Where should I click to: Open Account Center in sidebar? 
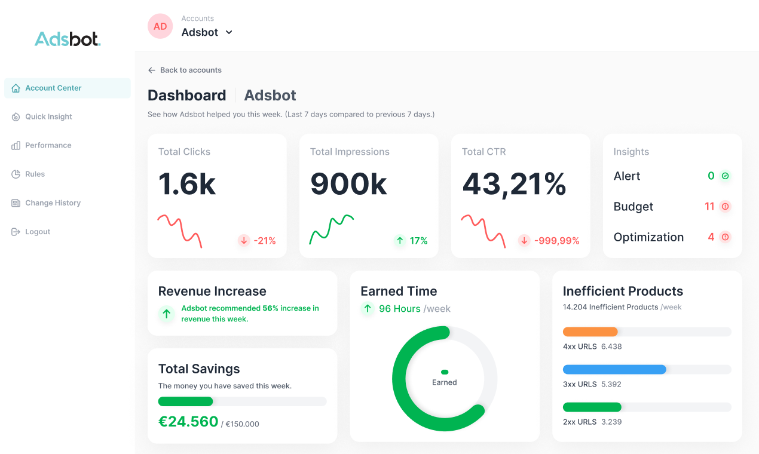(68, 88)
